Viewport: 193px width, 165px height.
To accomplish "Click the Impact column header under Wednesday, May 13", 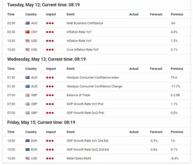I will point(51,69).
